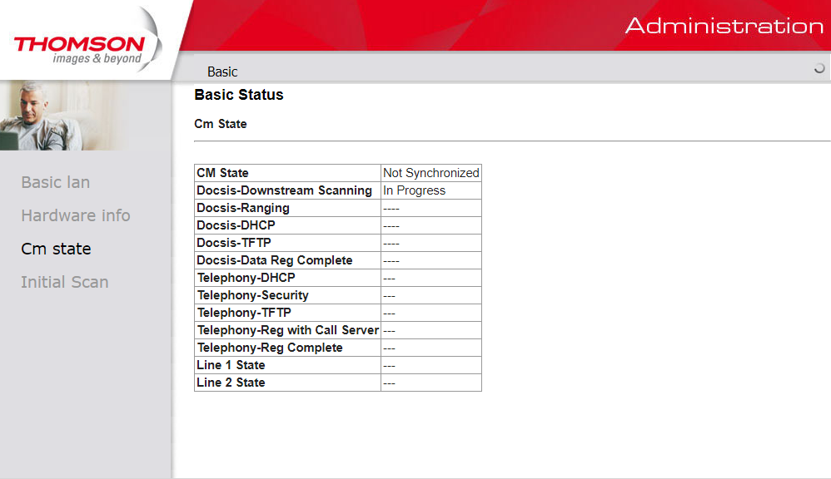
Task: Click the Line 2 State label
Action: (x=231, y=383)
